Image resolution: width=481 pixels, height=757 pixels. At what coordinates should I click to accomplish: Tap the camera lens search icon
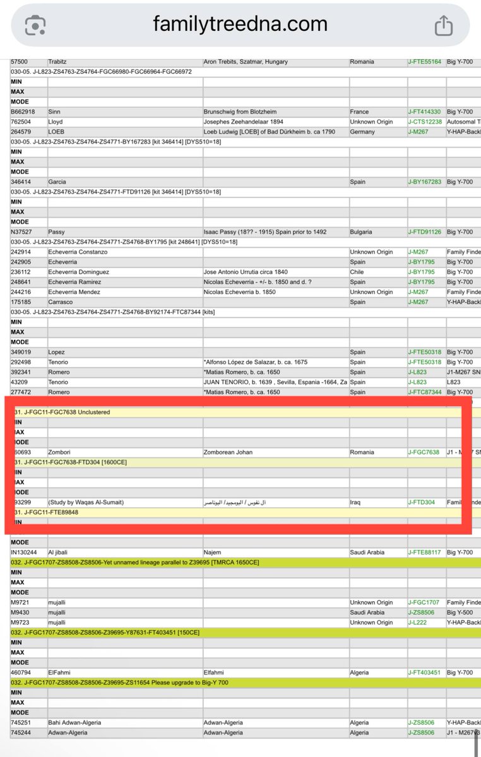tap(36, 25)
